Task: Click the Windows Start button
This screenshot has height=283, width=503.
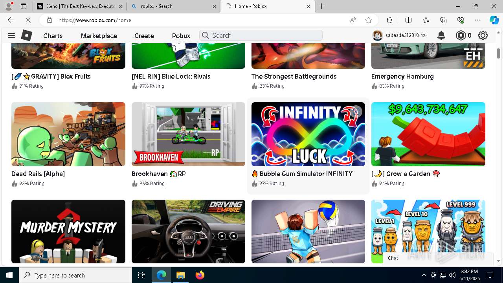Action: point(9,275)
